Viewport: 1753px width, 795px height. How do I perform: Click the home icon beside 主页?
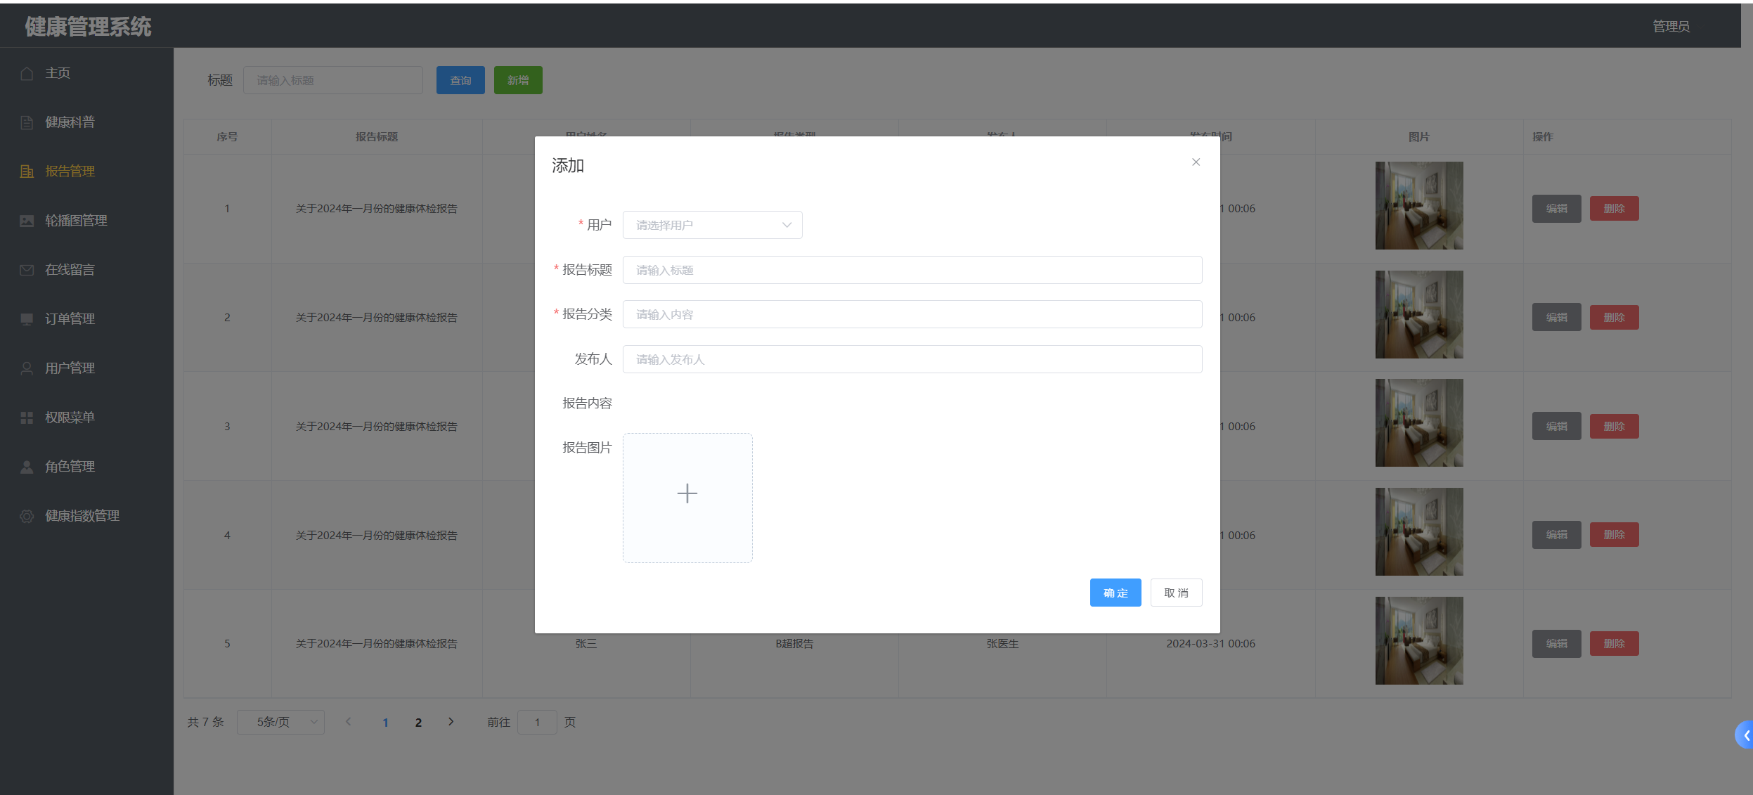[x=27, y=73]
